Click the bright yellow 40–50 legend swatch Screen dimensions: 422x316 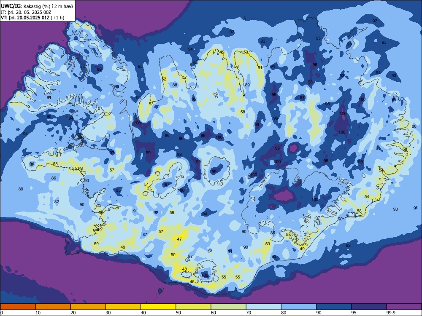coord(158,307)
